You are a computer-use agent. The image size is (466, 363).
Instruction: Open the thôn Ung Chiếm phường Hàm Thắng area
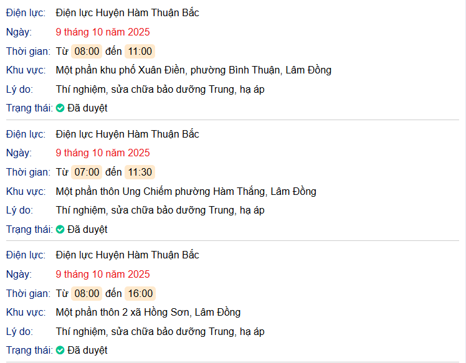(186, 192)
